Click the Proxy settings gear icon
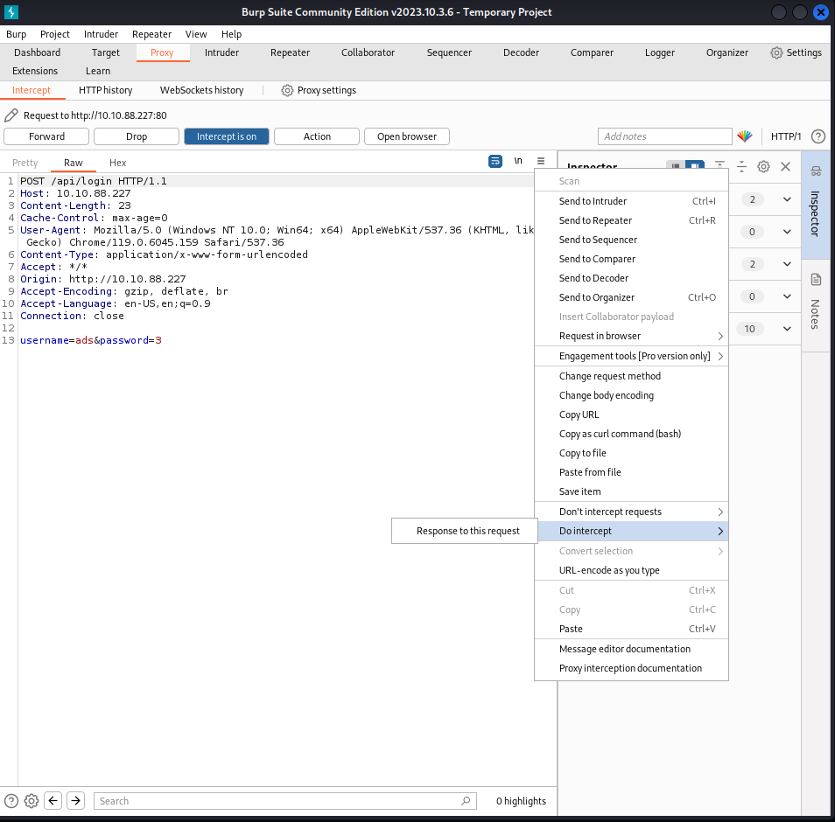Image resolution: width=835 pixels, height=822 pixels. pos(287,90)
